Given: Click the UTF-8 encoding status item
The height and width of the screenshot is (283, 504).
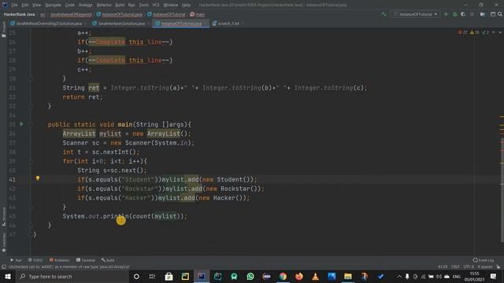Looking at the screenshot, I should 469,266.
